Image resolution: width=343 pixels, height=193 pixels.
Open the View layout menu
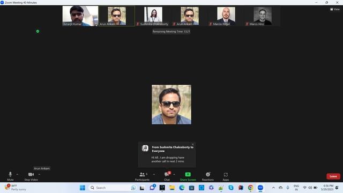click(x=335, y=9)
